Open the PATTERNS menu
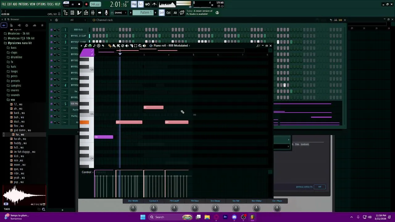 pos(23,4)
